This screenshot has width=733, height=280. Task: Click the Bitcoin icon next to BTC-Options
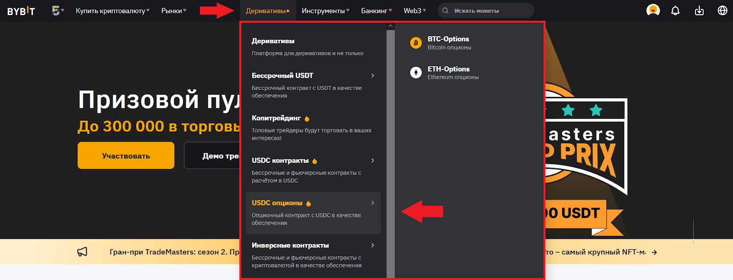pyautogui.click(x=416, y=43)
